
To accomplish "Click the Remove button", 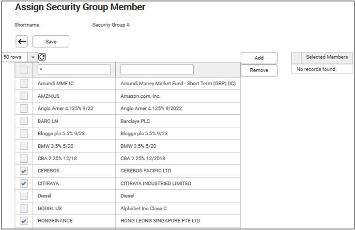I will [x=259, y=70].
